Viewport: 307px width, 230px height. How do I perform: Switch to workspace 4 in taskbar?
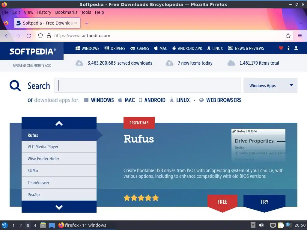35,226
